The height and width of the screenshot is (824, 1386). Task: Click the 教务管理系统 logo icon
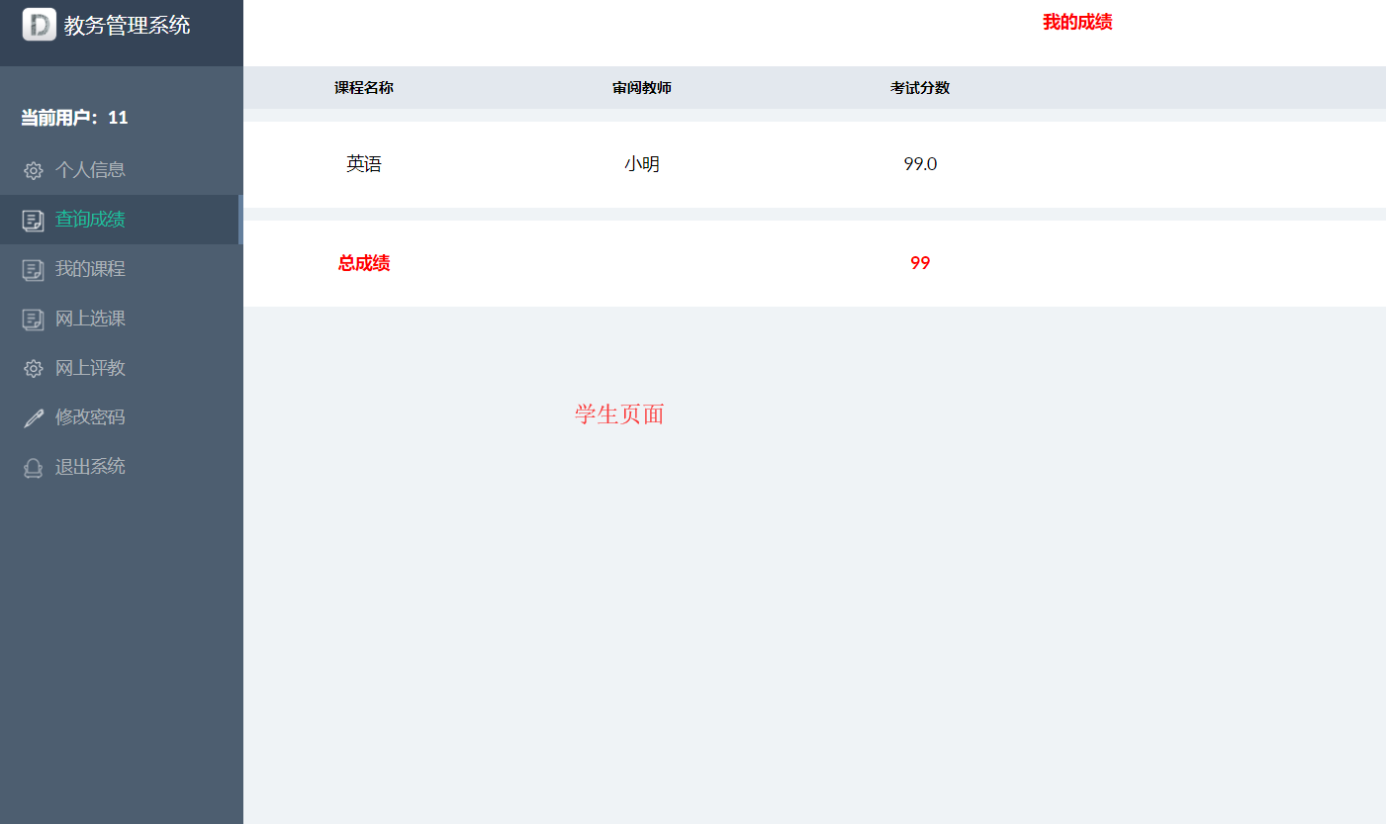point(39,25)
